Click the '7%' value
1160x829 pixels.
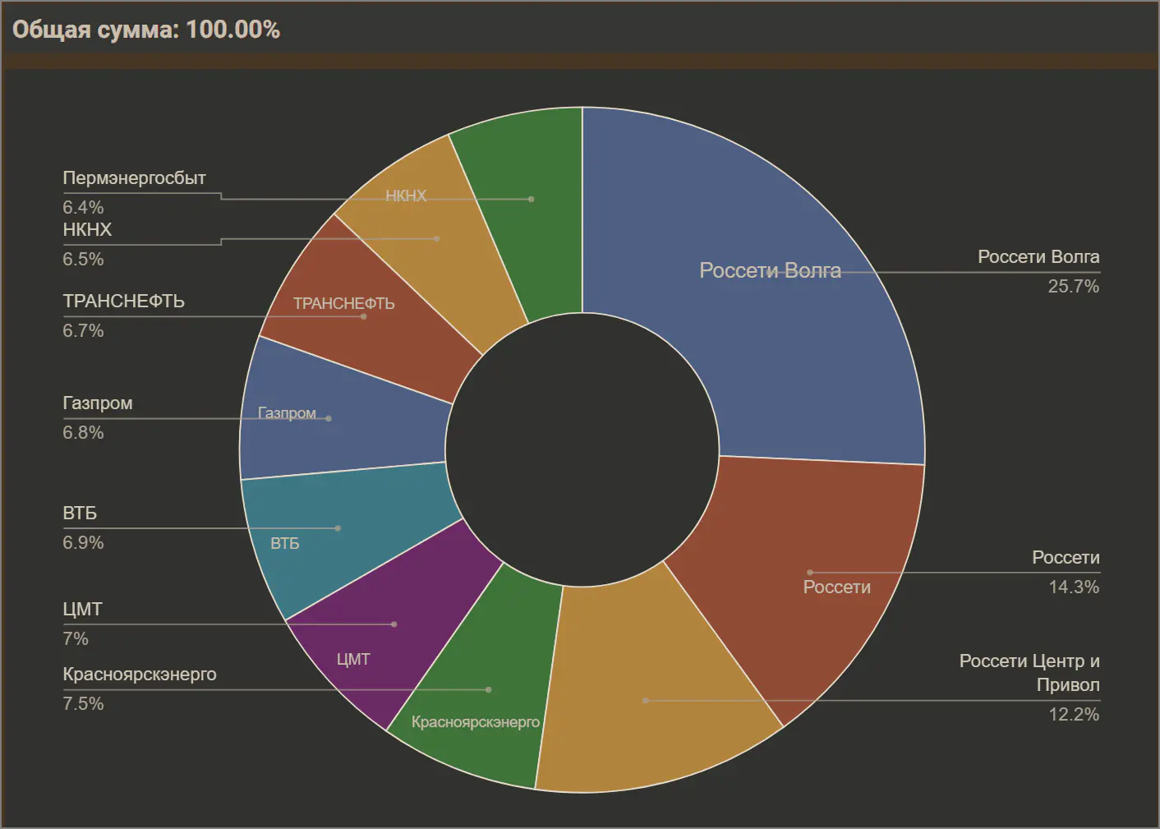click(76, 638)
